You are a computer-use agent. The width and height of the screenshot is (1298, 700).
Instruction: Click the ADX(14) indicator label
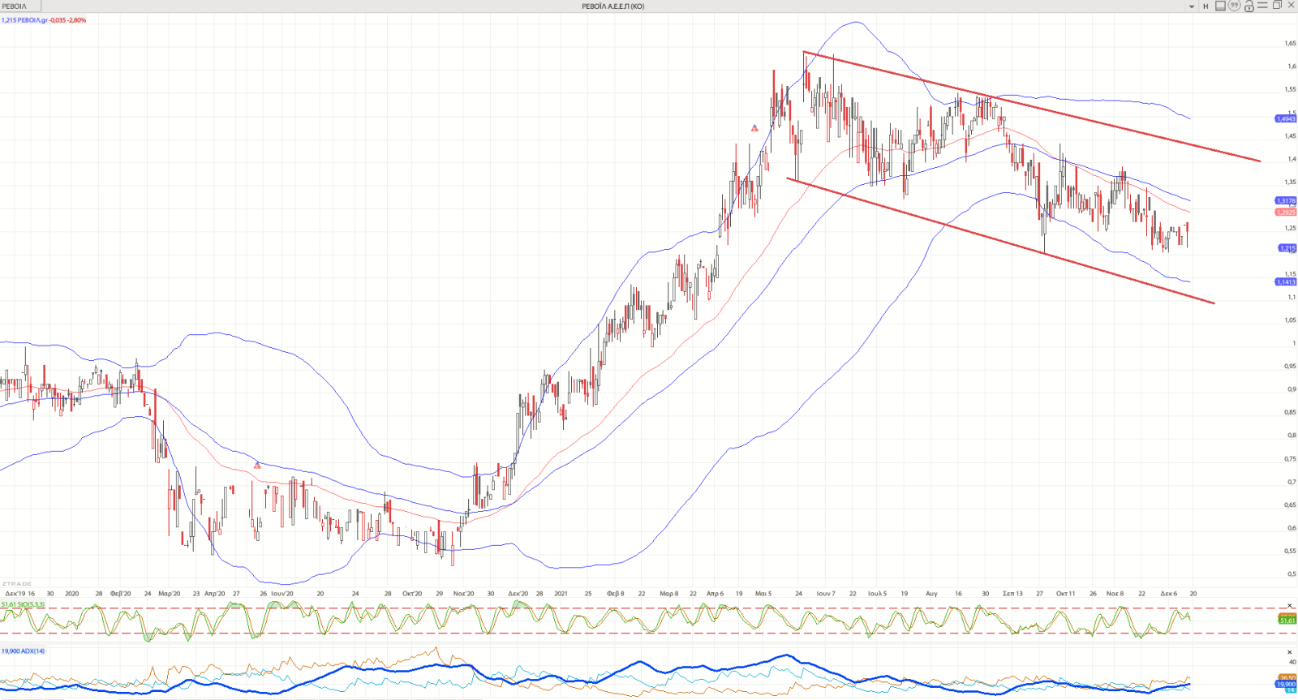[24, 651]
